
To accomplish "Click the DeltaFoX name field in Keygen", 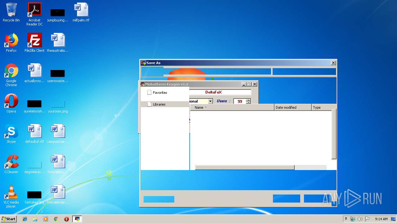I will [220, 92].
